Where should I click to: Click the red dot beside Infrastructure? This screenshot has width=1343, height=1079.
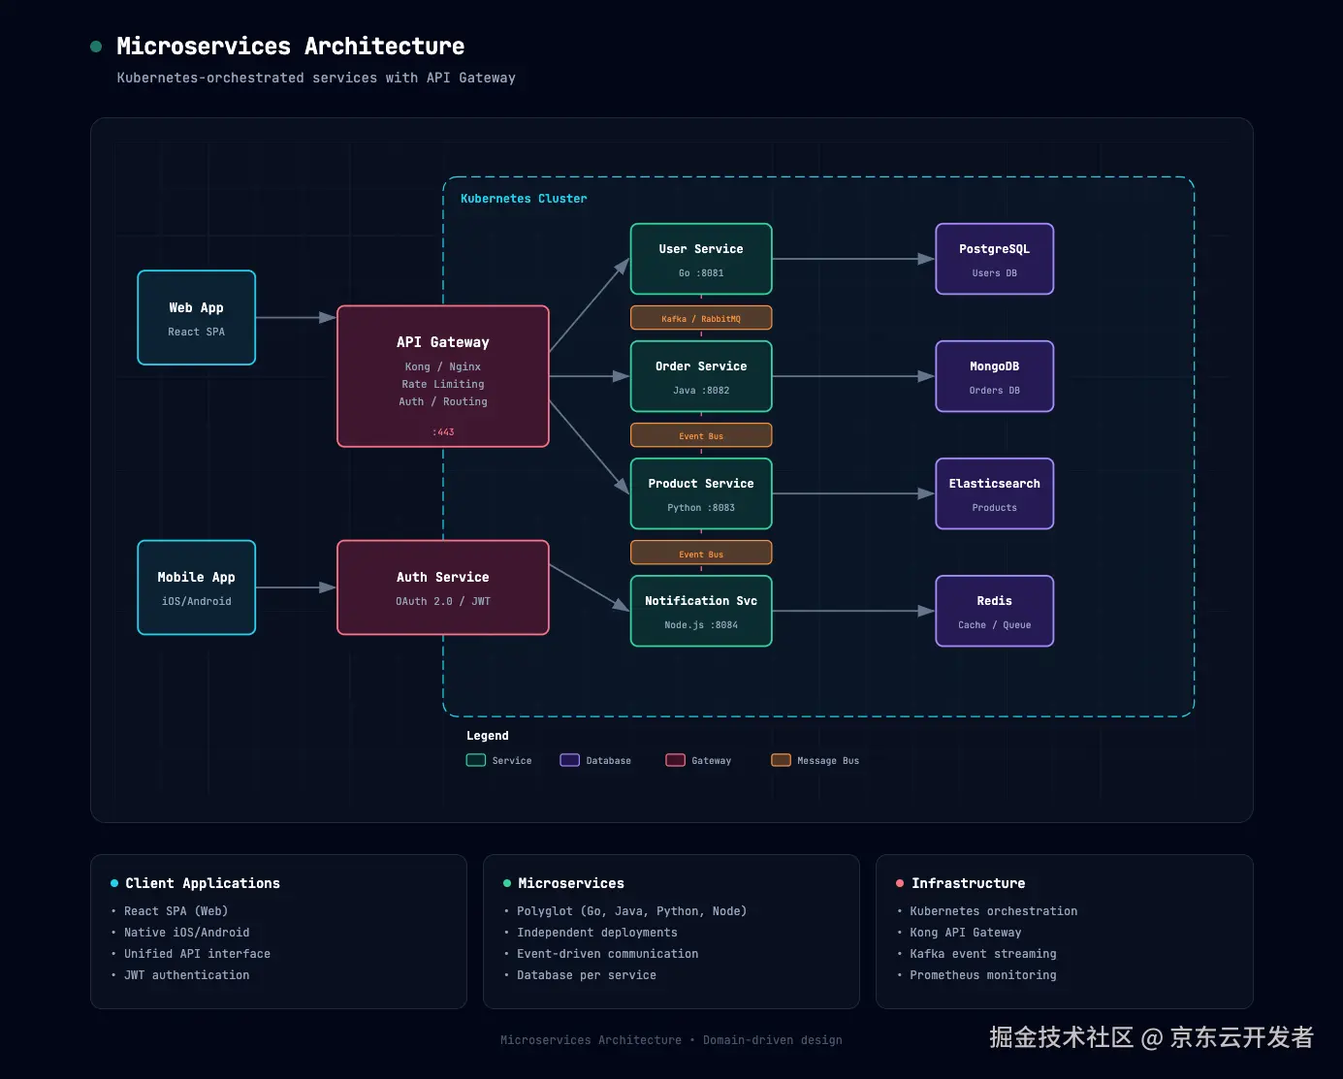pyautogui.click(x=900, y=883)
